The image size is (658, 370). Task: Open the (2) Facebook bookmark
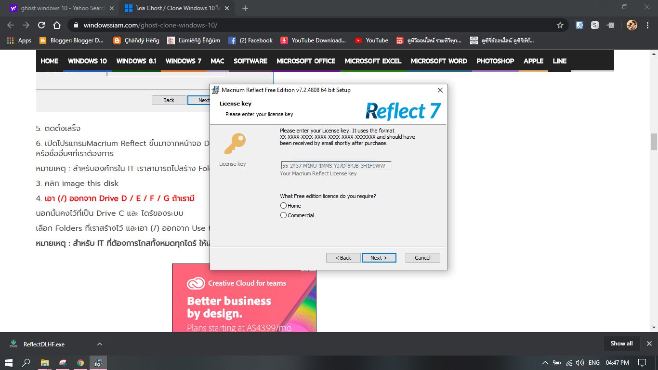(x=250, y=40)
